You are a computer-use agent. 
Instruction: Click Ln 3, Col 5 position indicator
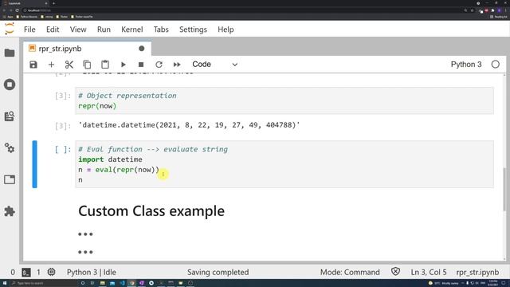point(429,272)
